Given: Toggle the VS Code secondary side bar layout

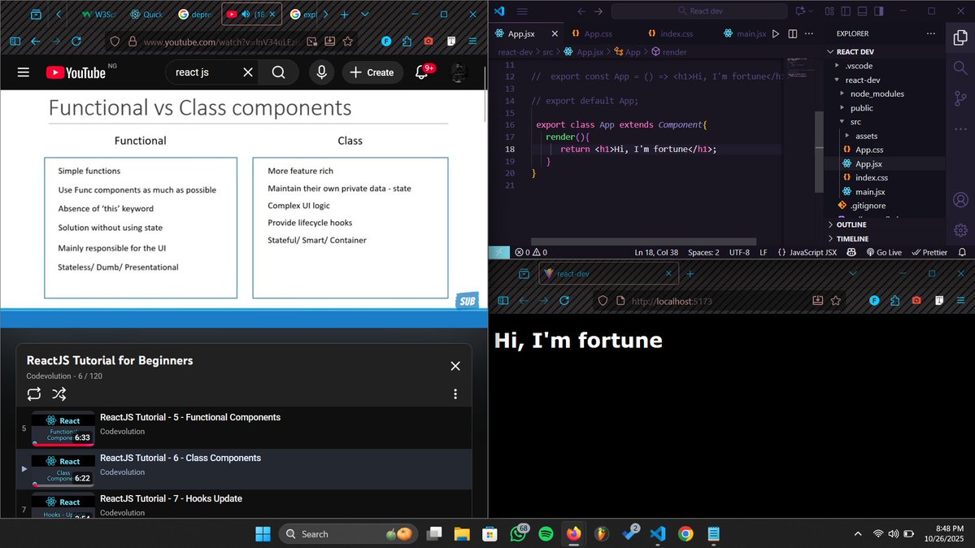Looking at the screenshot, I should (x=878, y=11).
